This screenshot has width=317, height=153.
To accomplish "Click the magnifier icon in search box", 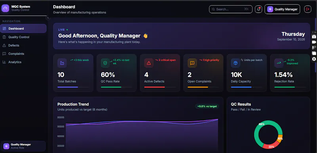I will tap(213, 9).
